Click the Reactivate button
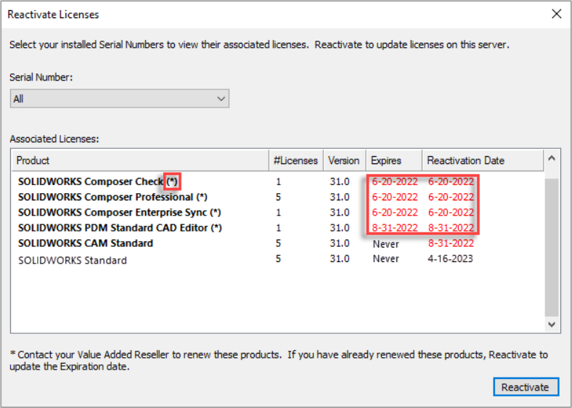The image size is (572, 408). tap(525, 387)
